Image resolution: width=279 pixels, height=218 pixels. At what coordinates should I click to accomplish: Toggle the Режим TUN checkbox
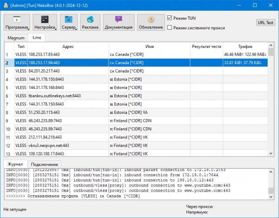(x=170, y=18)
